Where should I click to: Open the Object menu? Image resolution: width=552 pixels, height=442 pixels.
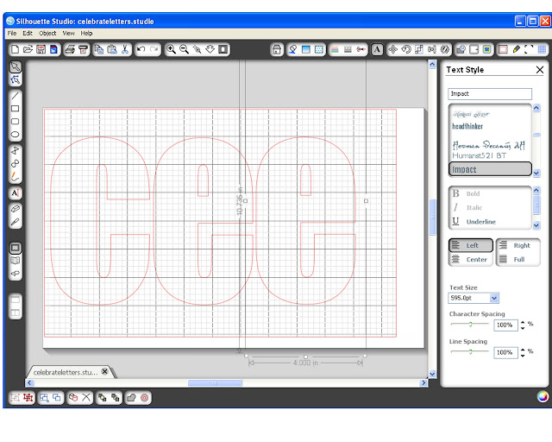pos(47,33)
